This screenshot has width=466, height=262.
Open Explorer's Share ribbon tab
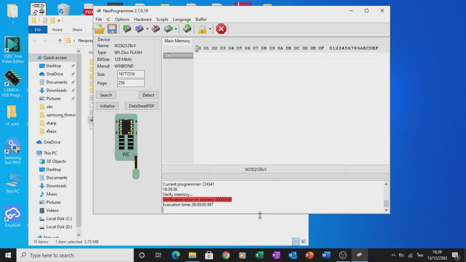(x=77, y=30)
